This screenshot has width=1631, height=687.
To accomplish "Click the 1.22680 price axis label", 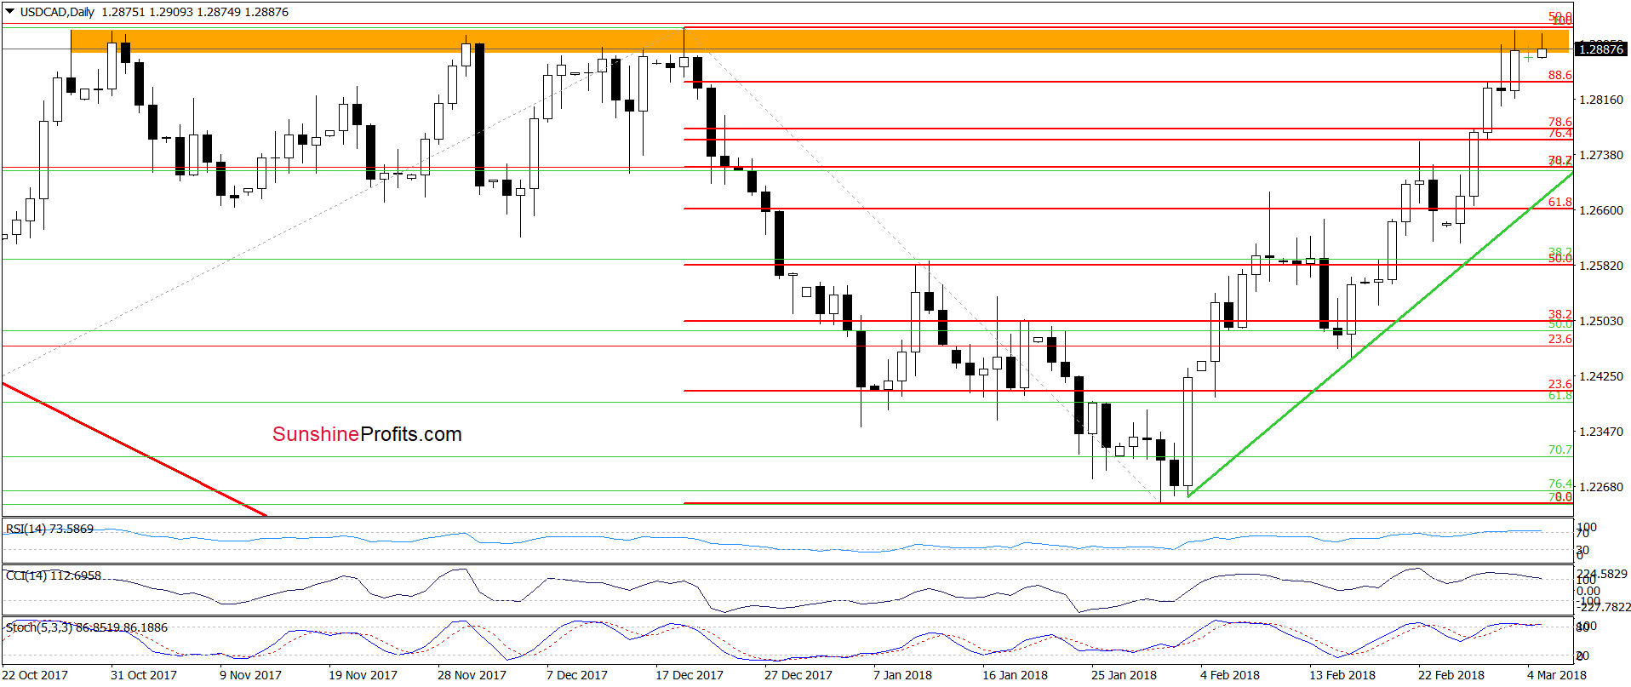I will click(1601, 487).
